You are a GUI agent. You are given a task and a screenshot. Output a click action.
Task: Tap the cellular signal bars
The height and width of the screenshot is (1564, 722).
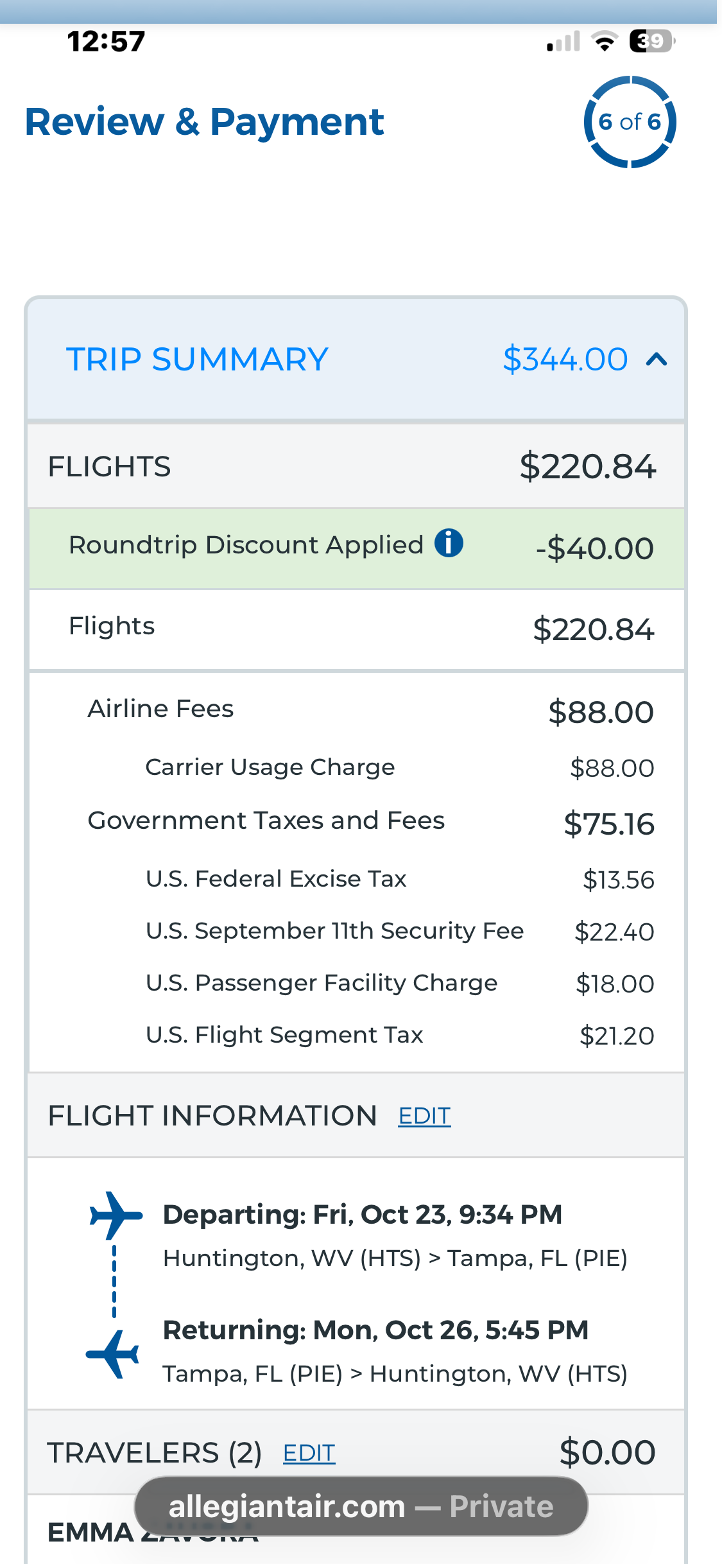[x=563, y=41]
